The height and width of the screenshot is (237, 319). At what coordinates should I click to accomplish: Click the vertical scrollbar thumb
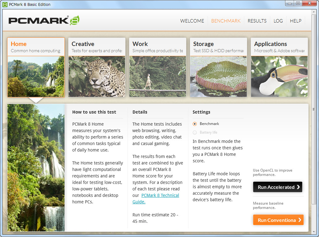[314, 109]
